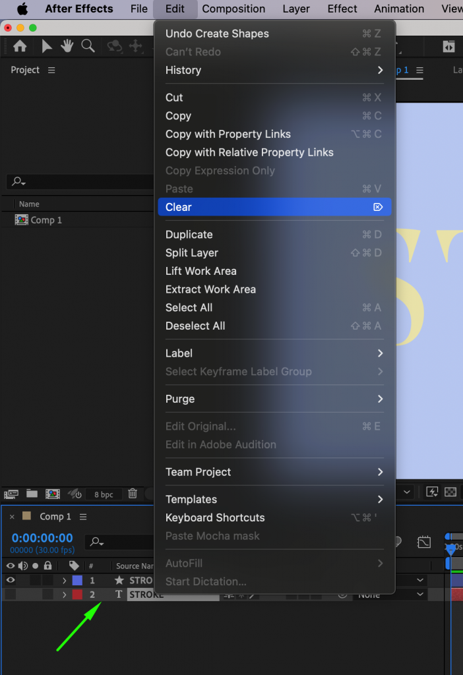Select the Rotate tool
This screenshot has height=675, width=463.
pos(115,46)
